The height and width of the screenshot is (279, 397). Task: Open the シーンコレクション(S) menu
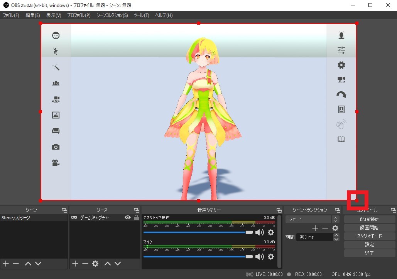point(112,15)
